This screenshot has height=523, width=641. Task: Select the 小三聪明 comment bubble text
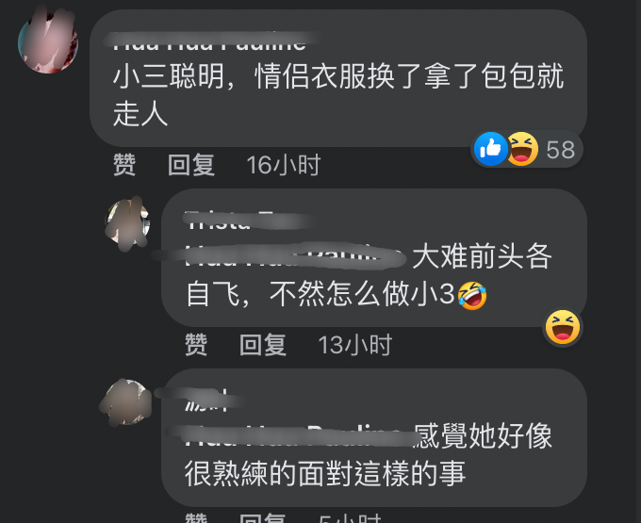[338, 95]
